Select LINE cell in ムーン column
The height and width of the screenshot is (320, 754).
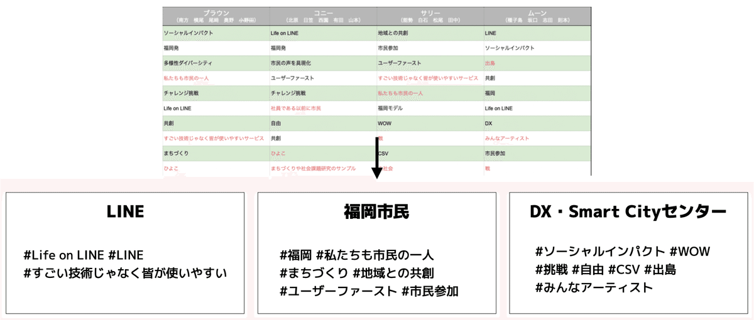coord(537,32)
